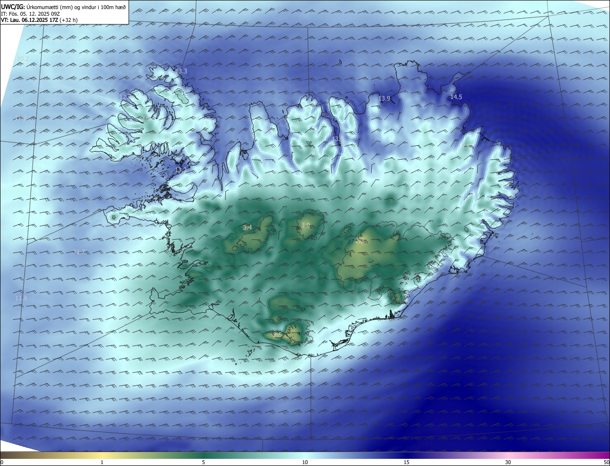The height and width of the screenshot is (466, 610).
Task: Click the map value label 11.7
Action: 79,252
